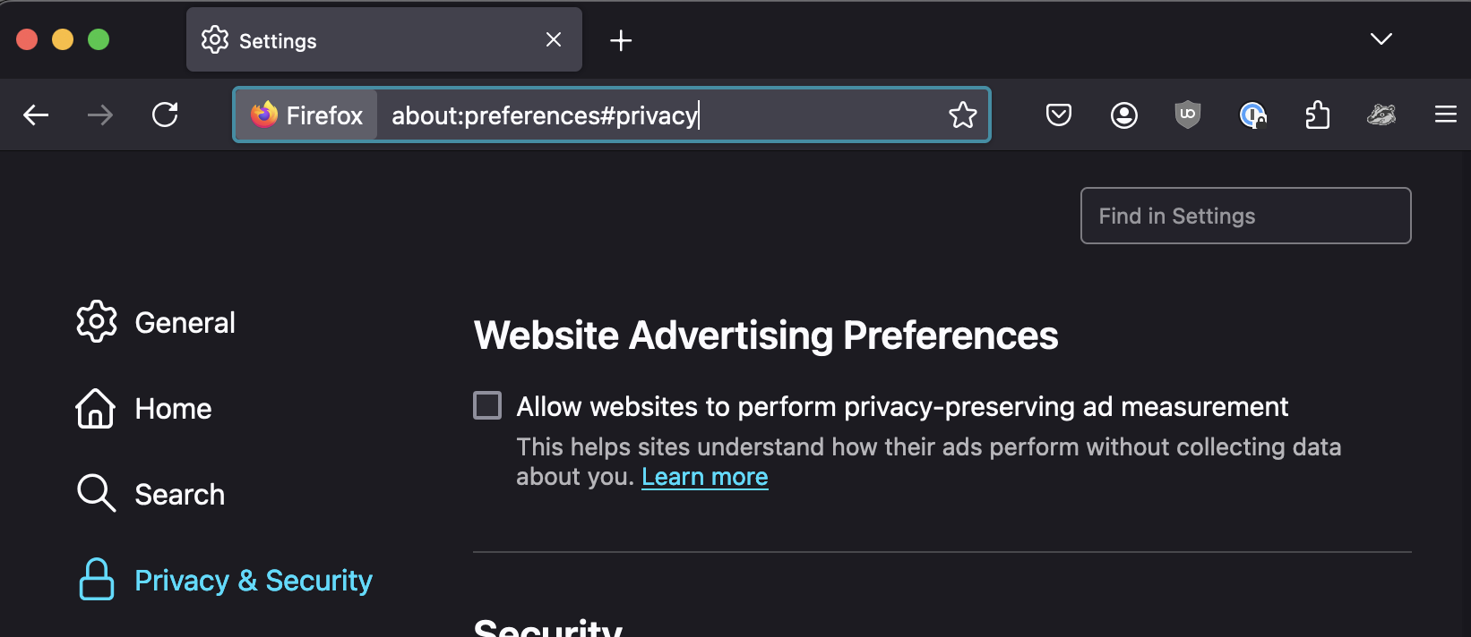Open a new tab with plus button
The height and width of the screenshot is (637, 1471).
[x=621, y=40]
